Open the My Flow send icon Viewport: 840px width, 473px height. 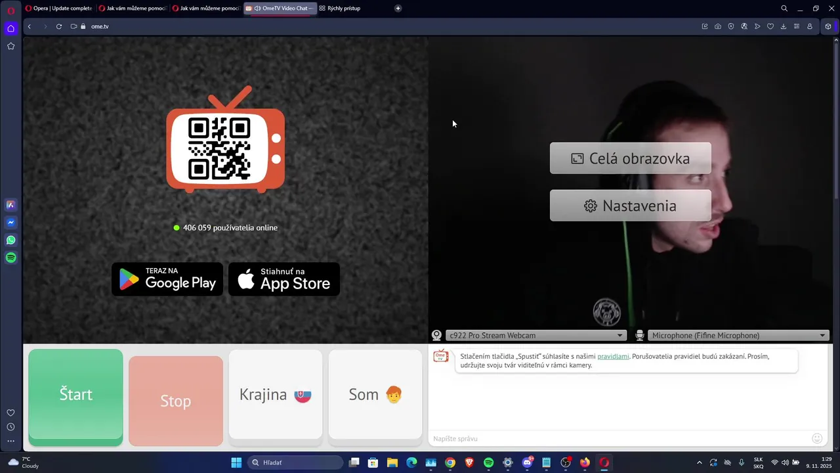[757, 26]
